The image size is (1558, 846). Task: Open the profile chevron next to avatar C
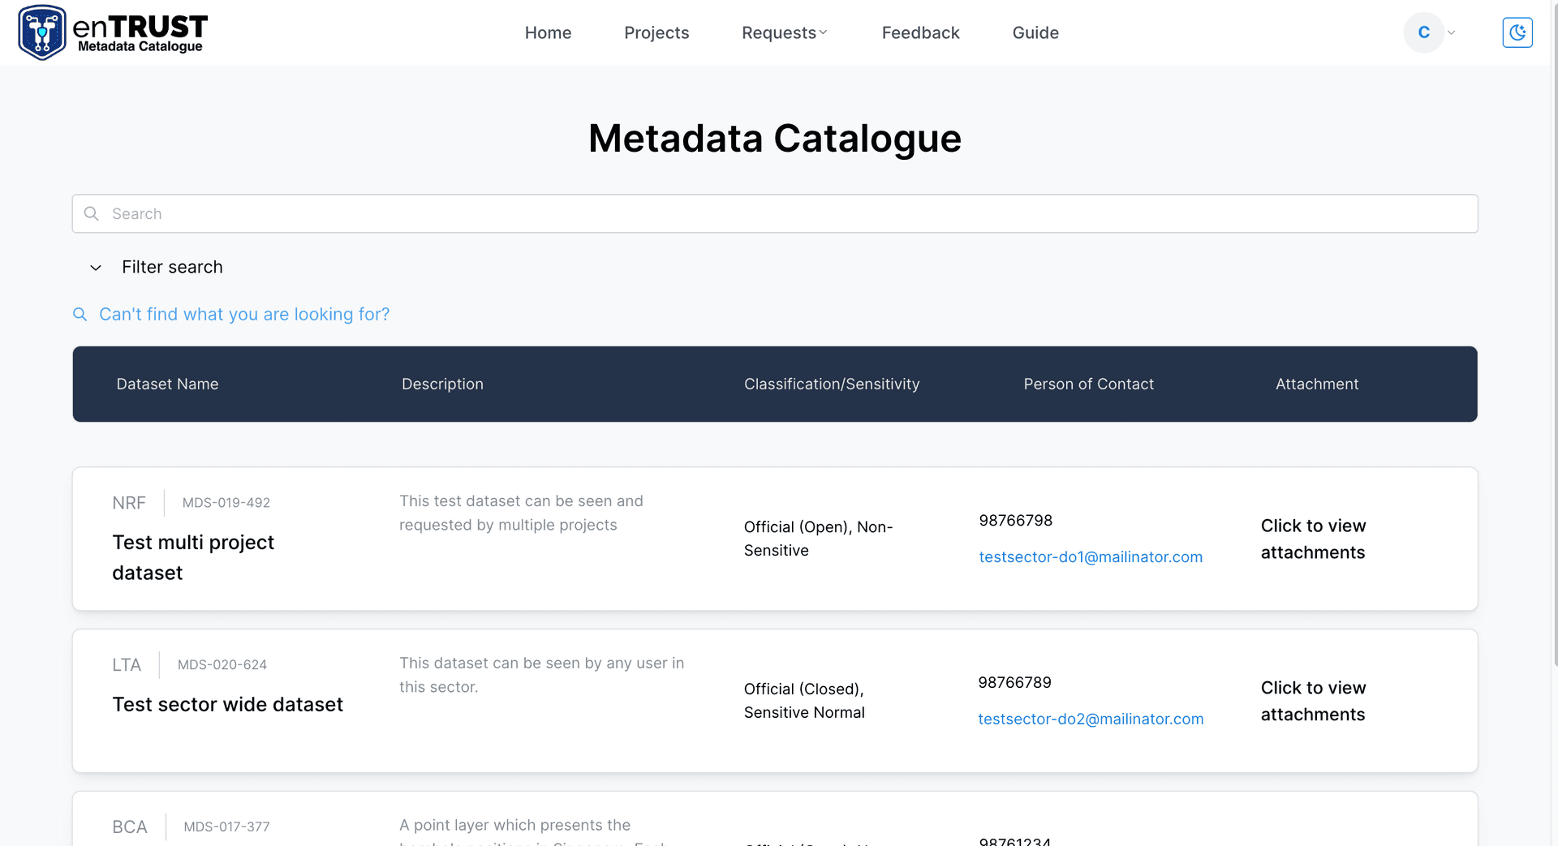pos(1449,32)
